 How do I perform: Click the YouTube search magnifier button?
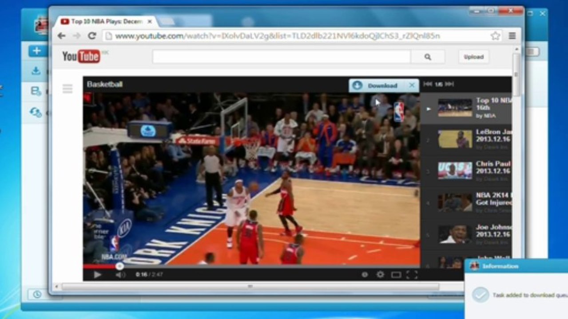pos(428,57)
